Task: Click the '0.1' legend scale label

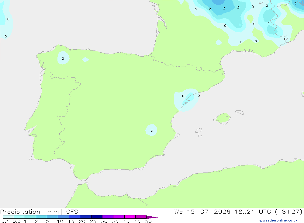Action: pos(5,221)
